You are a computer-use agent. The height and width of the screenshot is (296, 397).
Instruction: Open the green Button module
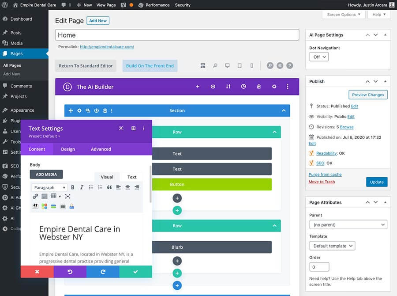pos(212,184)
